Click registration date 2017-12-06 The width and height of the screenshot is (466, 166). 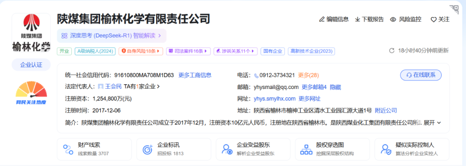107,110
